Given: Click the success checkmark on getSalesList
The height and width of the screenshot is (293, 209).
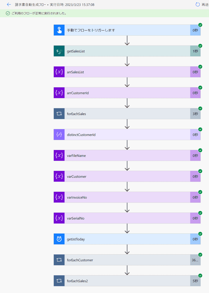Looking at the screenshot, I should pyautogui.click(x=200, y=46).
